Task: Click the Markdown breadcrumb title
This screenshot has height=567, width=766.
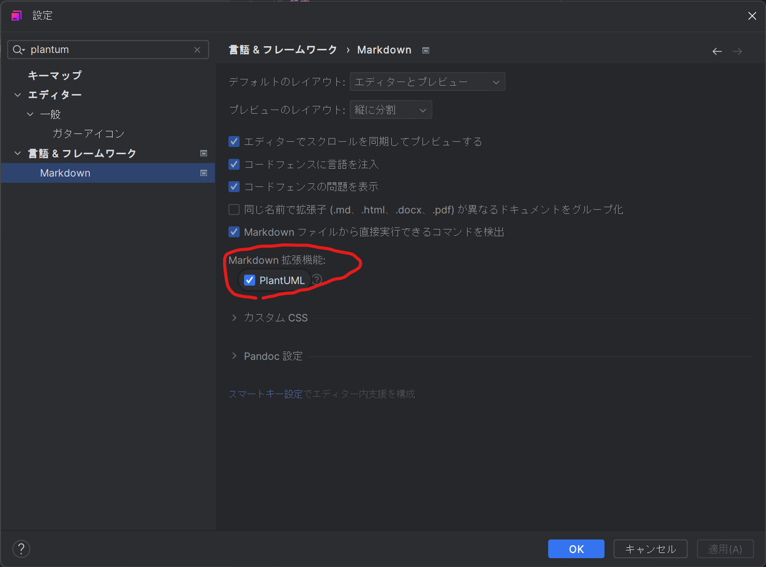Action: (384, 50)
